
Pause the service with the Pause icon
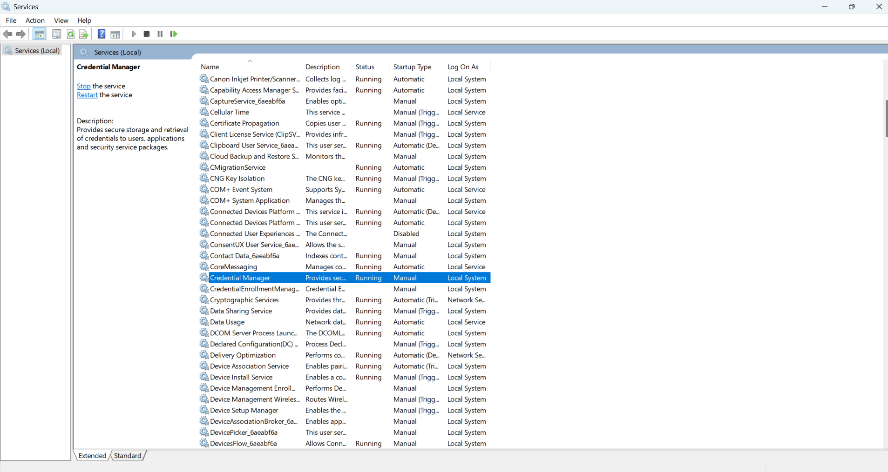pyautogui.click(x=160, y=34)
